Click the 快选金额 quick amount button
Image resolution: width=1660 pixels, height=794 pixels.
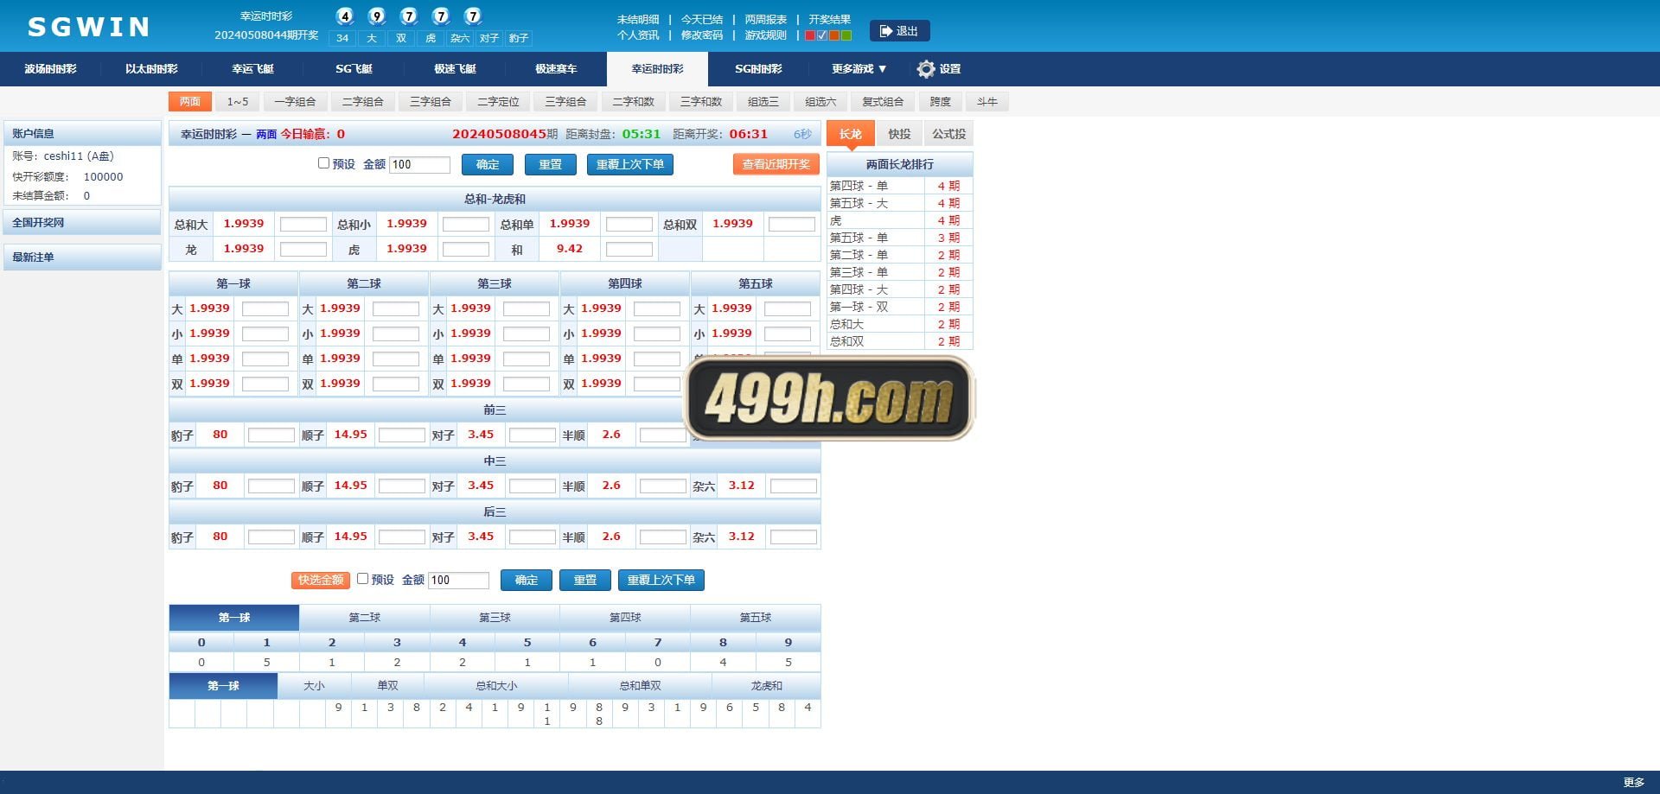coord(321,581)
